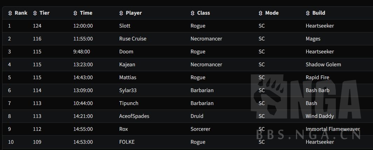Click the Mages build in Necromancer row

pos(313,39)
